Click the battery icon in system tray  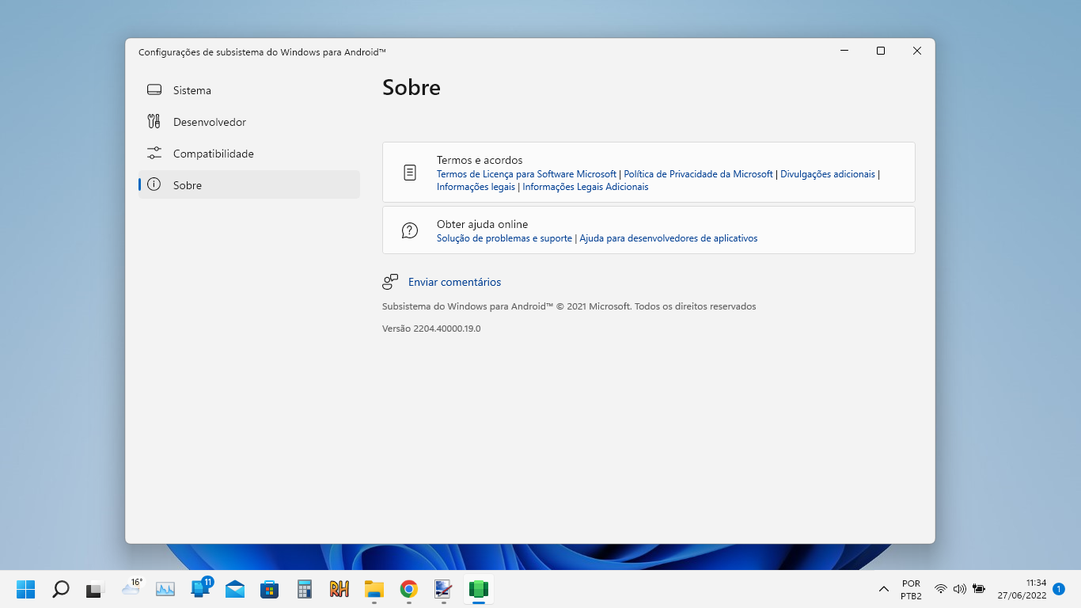pos(979,589)
